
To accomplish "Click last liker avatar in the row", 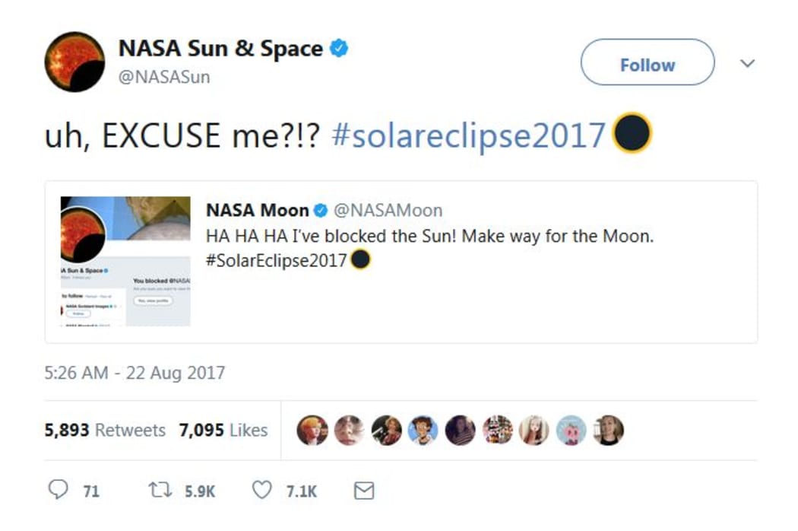I will (x=608, y=430).
